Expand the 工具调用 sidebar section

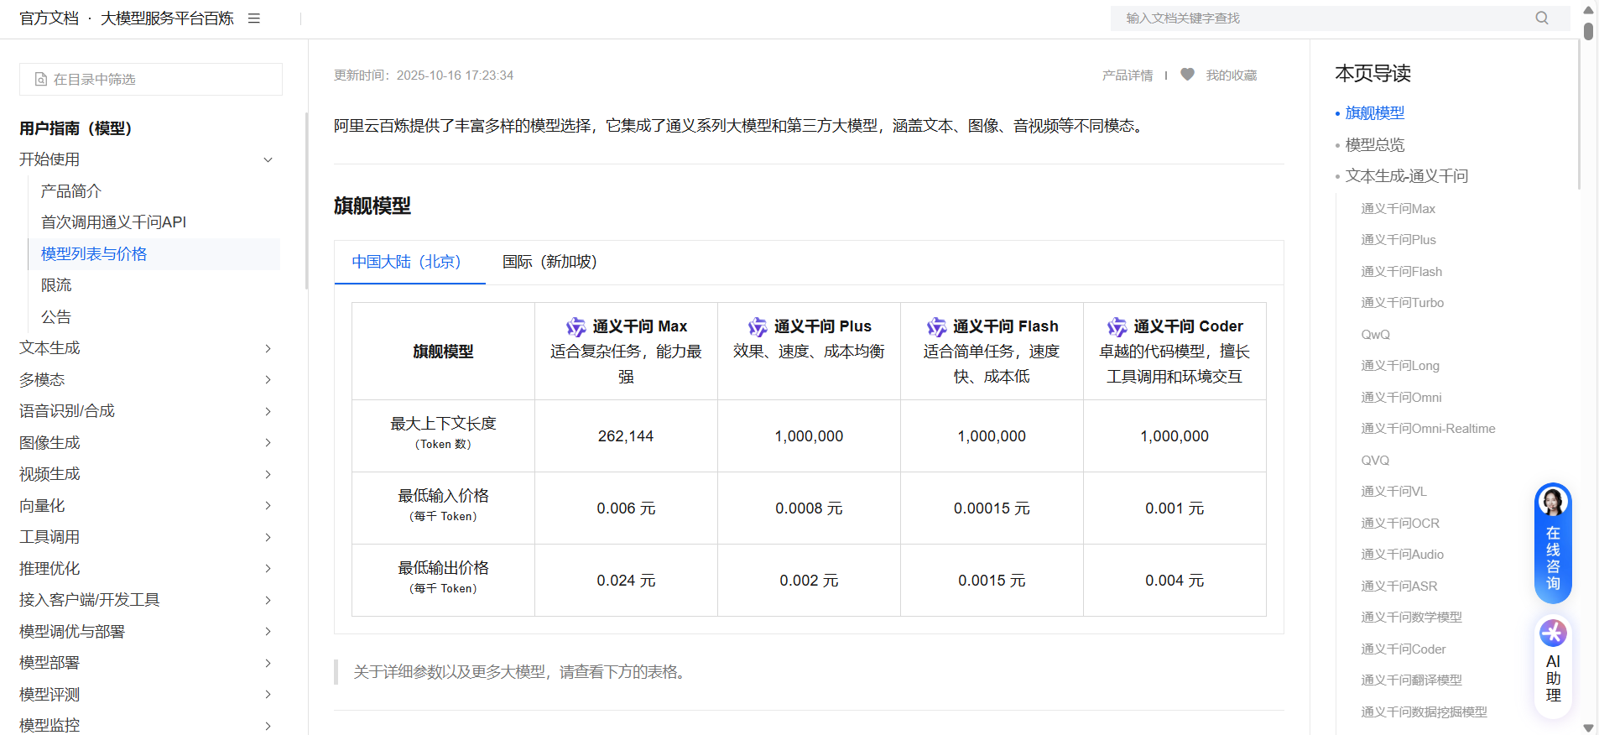268,537
